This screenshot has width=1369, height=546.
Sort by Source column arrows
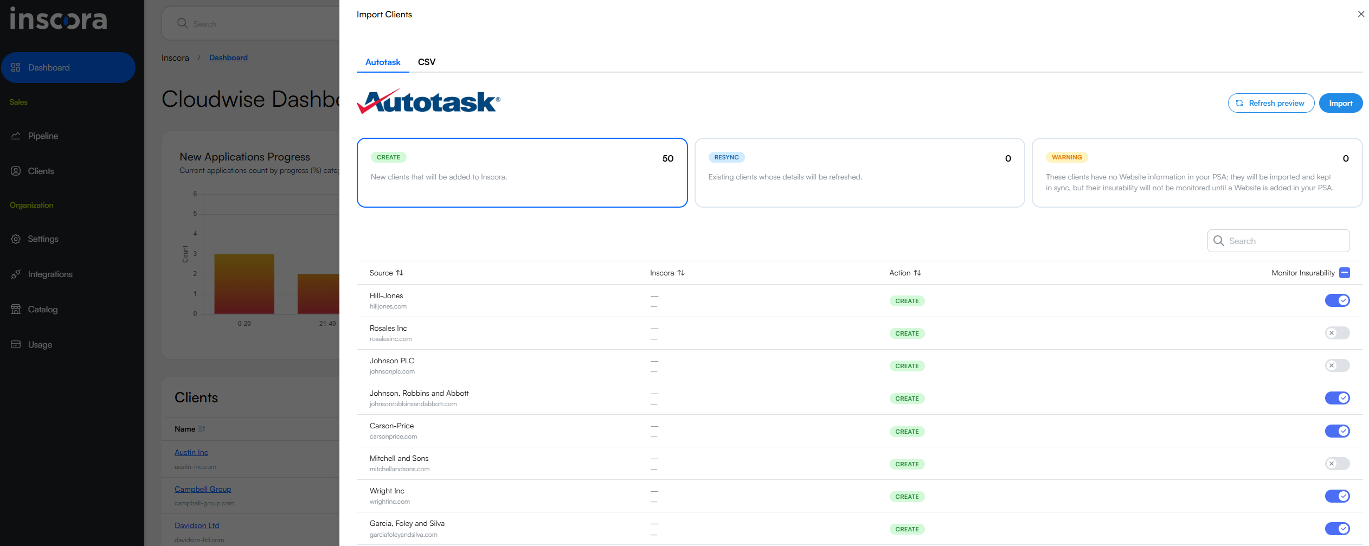(400, 273)
